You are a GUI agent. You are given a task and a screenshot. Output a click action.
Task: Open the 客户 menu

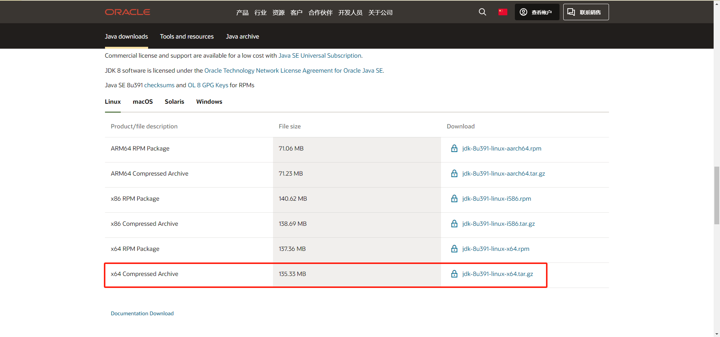tap(296, 12)
